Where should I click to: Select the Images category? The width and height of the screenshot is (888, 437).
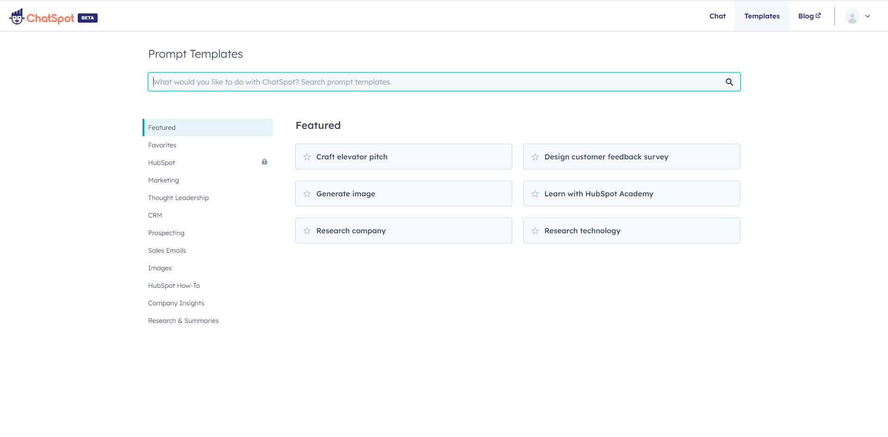[208, 268]
